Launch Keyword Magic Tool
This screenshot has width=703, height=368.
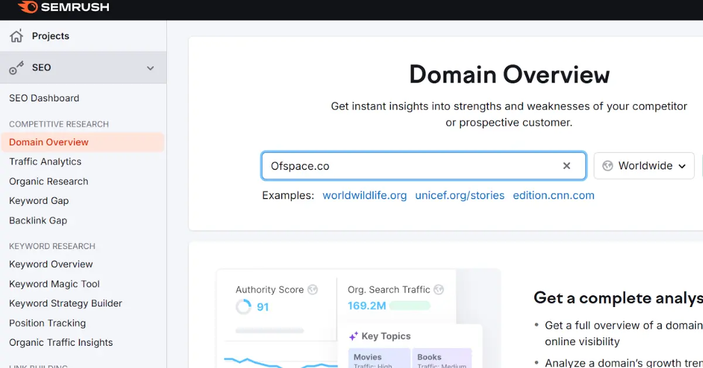click(54, 284)
